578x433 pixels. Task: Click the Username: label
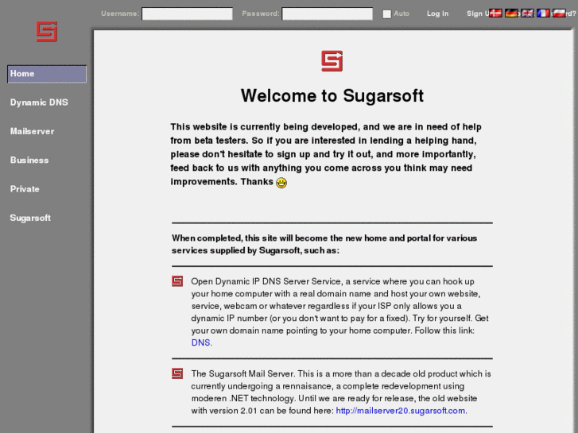click(x=120, y=14)
